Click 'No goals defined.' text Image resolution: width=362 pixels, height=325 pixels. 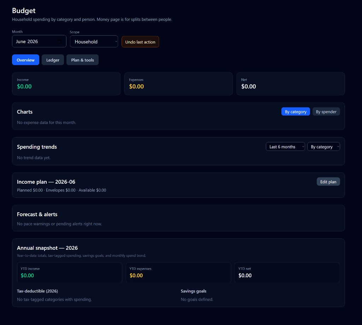pos(197,300)
